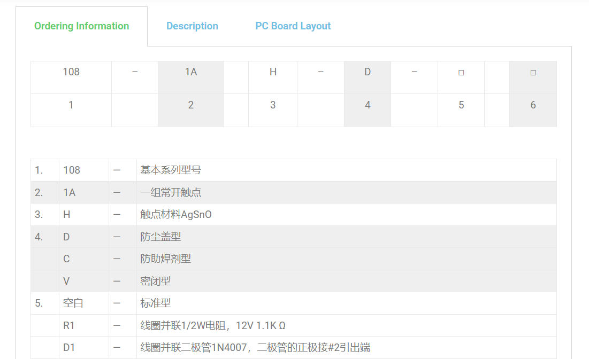The height and width of the screenshot is (359, 589).
Task: Click the R1 code cell
Action: tap(69, 325)
